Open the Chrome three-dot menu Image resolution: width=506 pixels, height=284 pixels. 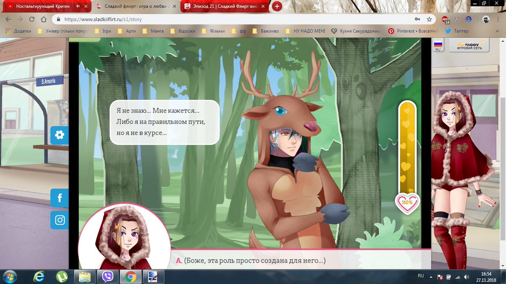(498, 19)
